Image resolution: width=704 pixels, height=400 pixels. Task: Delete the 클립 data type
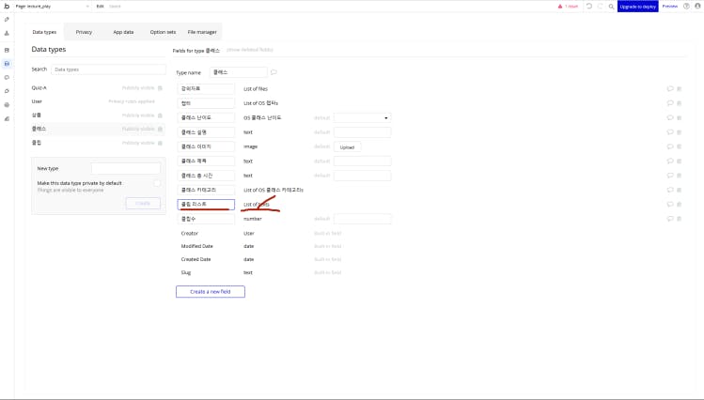pos(160,143)
